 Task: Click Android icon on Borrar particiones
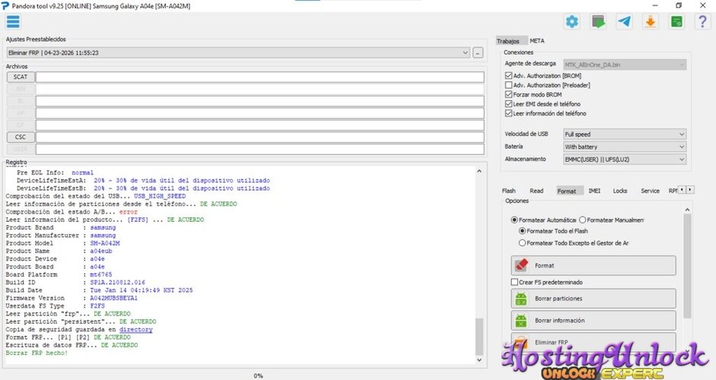[x=521, y=299]
